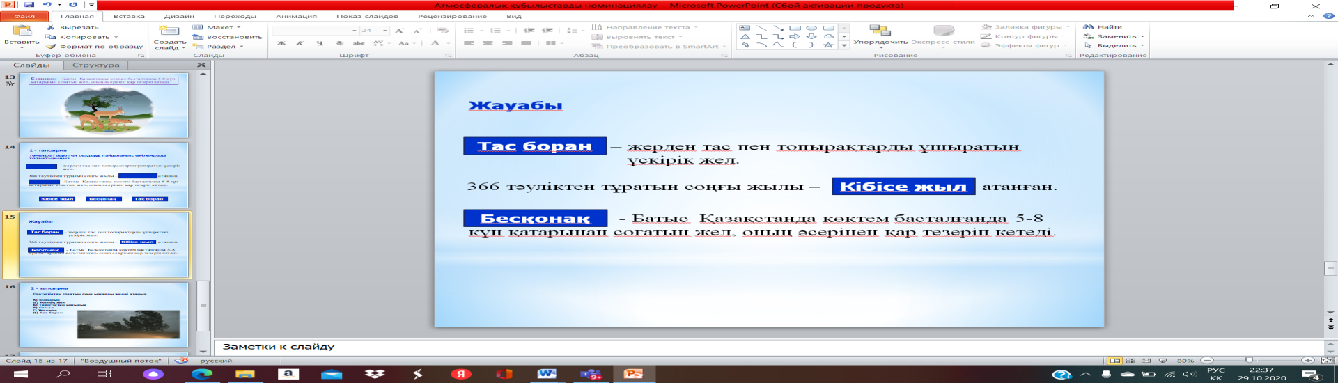Switch to Показ слайдов ribbon tab
The width and height of the screenshot is (1338, 383).
pyautogui.click(x=367, y=16)
